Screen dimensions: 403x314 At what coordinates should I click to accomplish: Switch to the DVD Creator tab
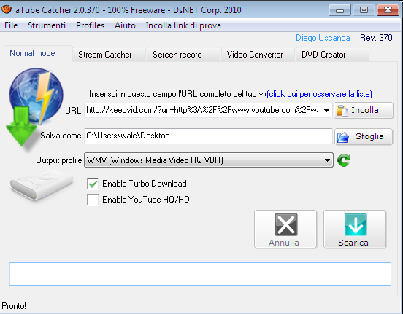point(332,55)
